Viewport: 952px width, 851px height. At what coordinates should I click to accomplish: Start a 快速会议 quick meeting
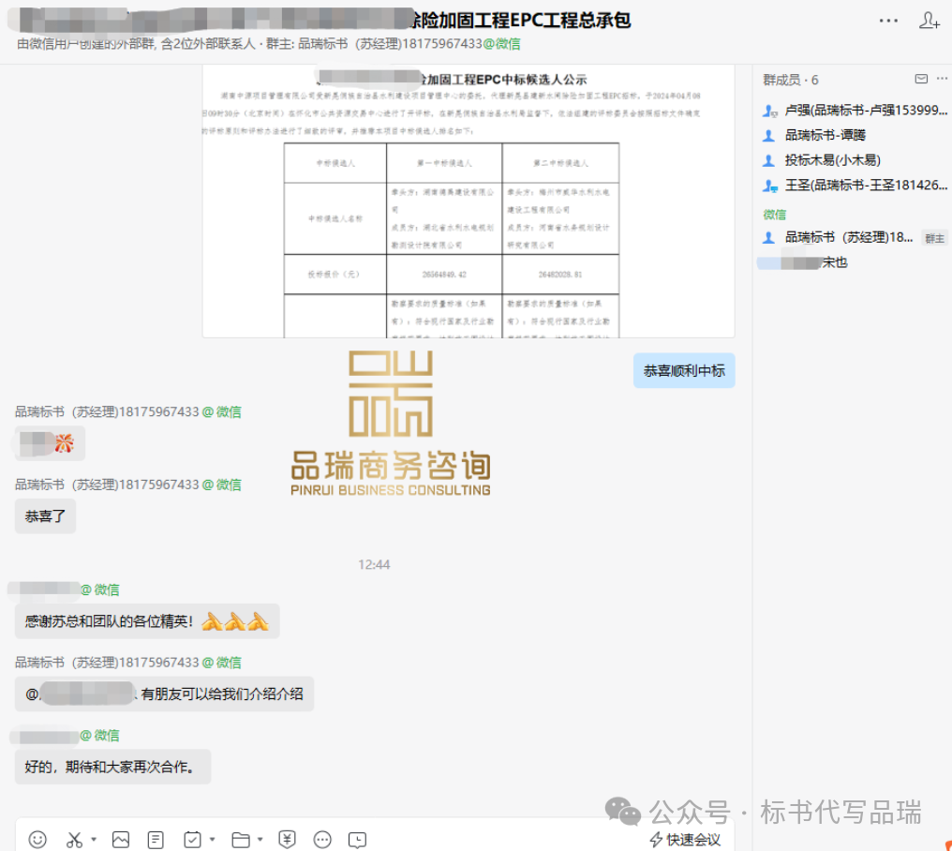pyautogui.click(x=685, y=840)
